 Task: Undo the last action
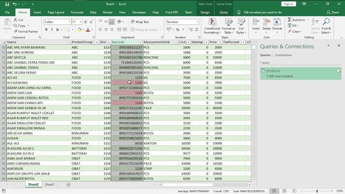coord(15,4)
